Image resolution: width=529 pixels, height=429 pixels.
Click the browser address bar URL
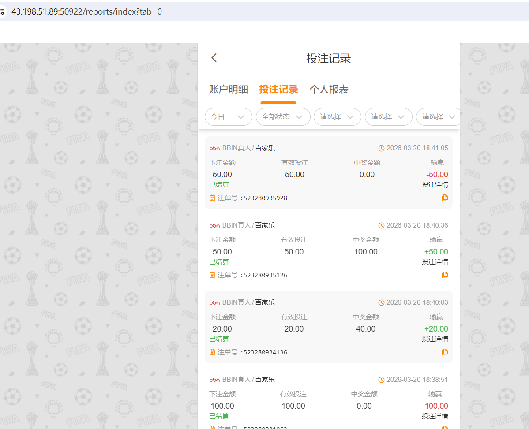[86, 11]
